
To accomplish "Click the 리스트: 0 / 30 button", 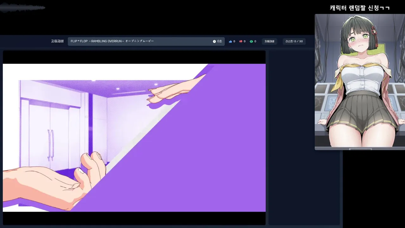I will [x=294, y=41].
